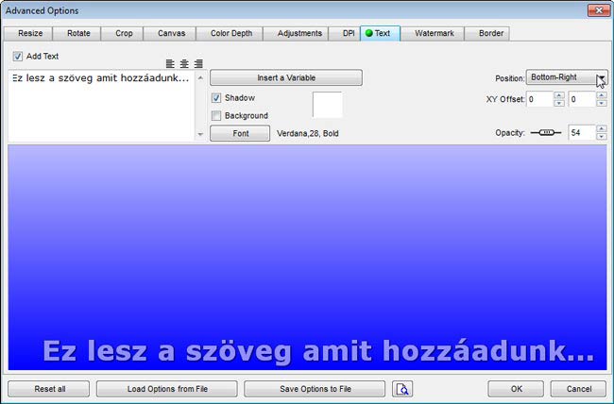Pick the white shadow color swatch

point(327,104)
